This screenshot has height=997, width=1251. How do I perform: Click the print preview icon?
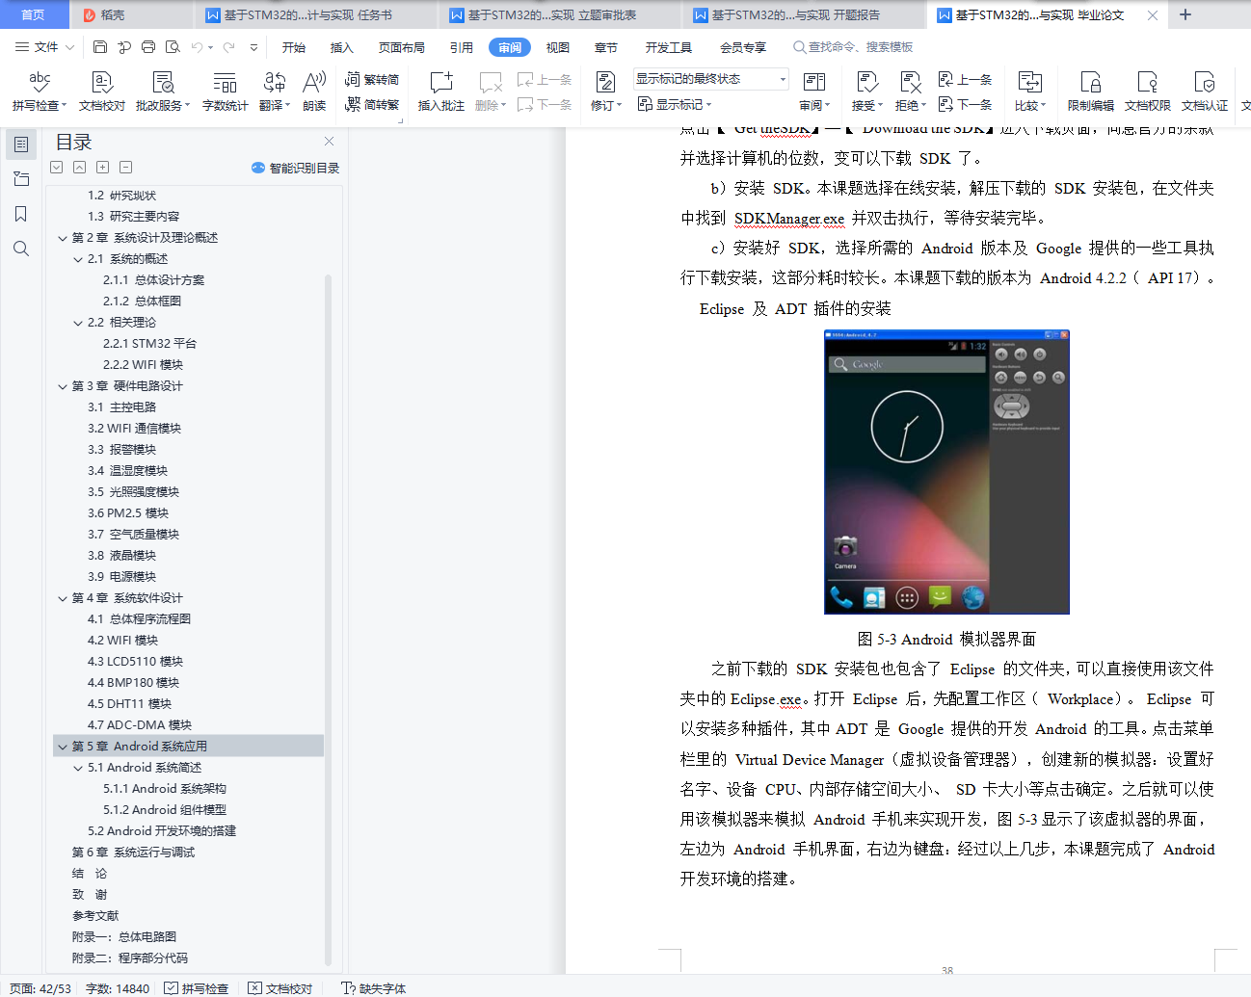(173, 46)
